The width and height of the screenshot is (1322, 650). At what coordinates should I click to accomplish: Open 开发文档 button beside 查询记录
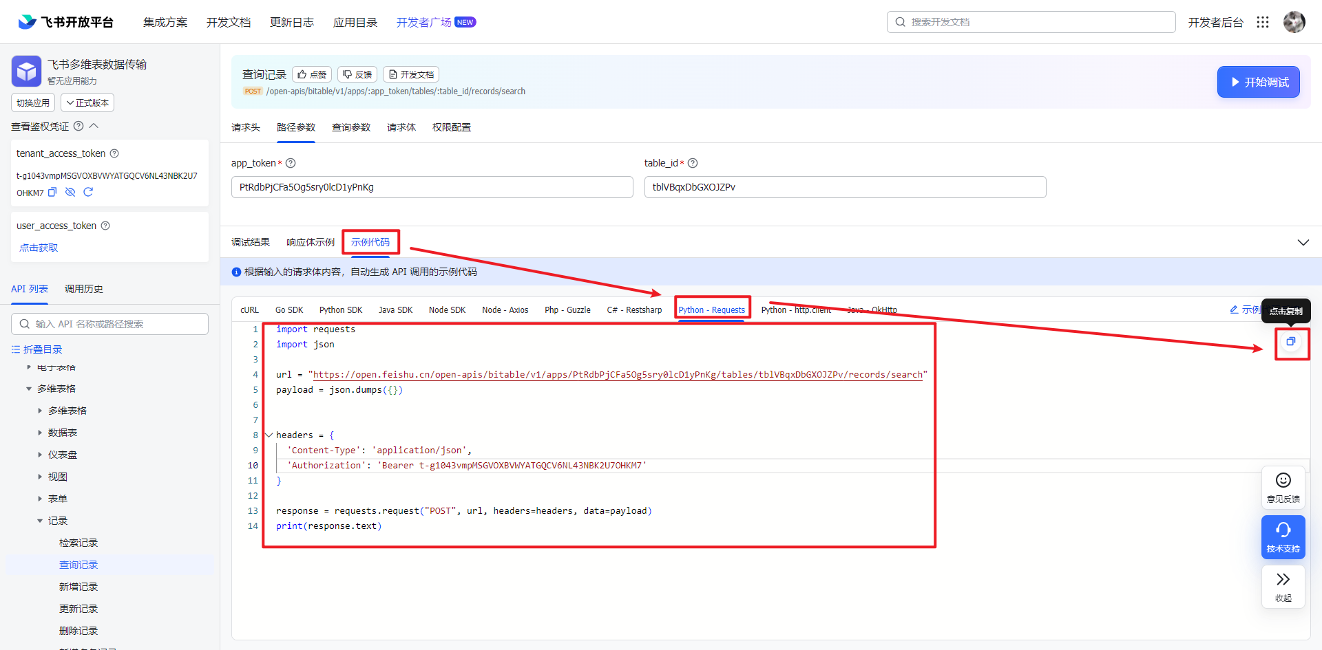tap(411, 74)
